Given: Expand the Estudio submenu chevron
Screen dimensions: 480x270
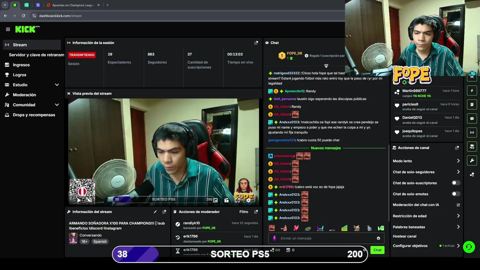Looking at the screenshot, I should pyautogui.click(x=57, y=85).
